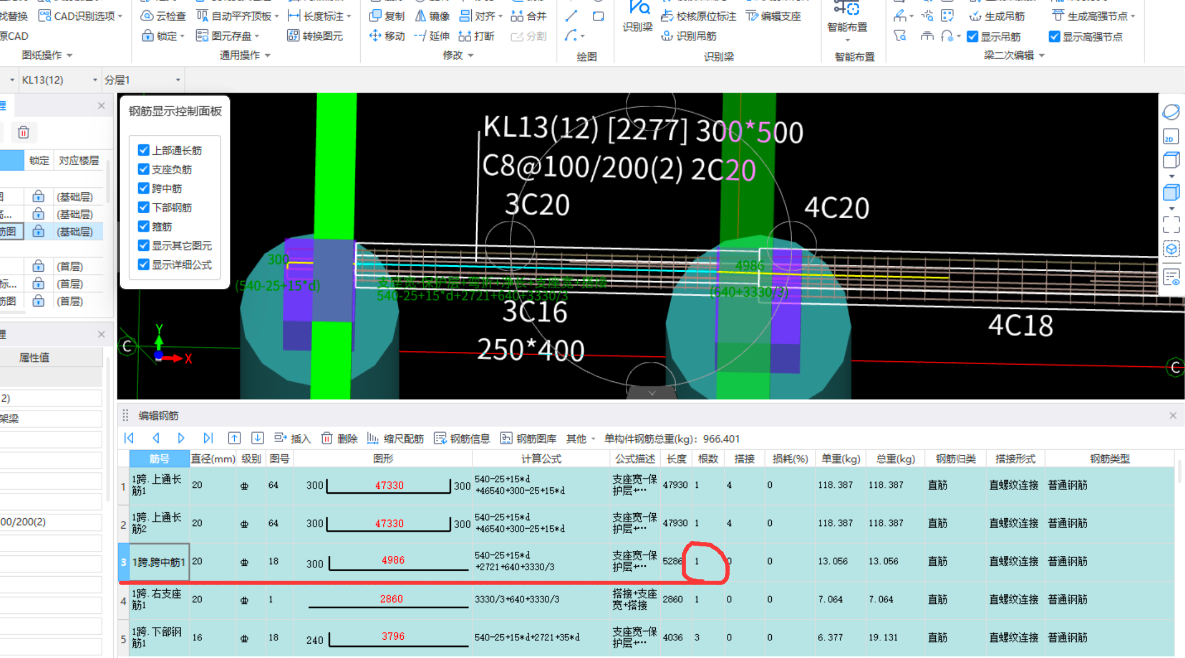Toggle 下部钢筋 checkbox

coord(144,207)
